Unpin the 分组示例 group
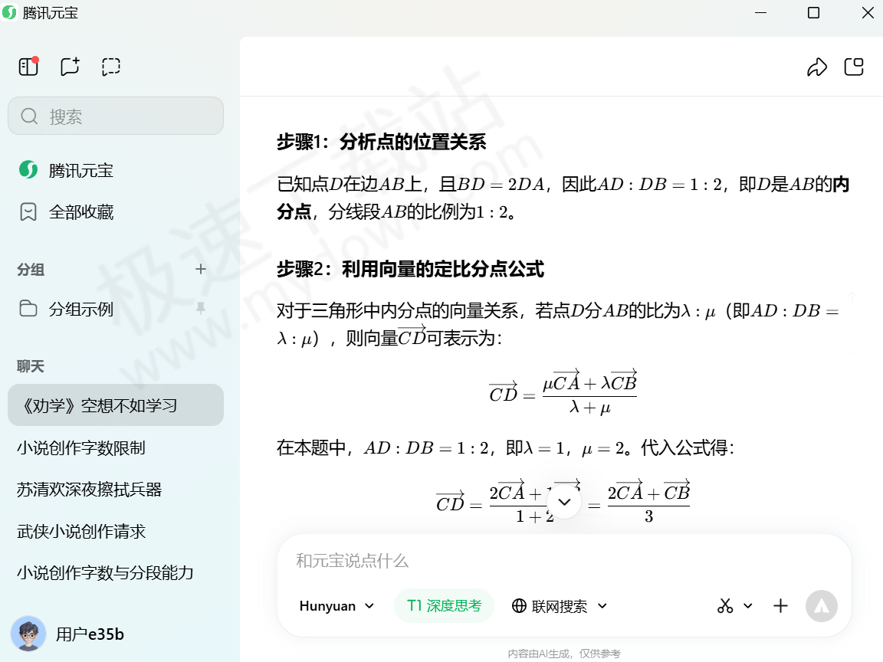883x662 pixels. click(201, 309)
